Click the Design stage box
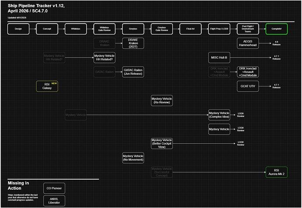302x208 pixels. [x=18, y=29]
